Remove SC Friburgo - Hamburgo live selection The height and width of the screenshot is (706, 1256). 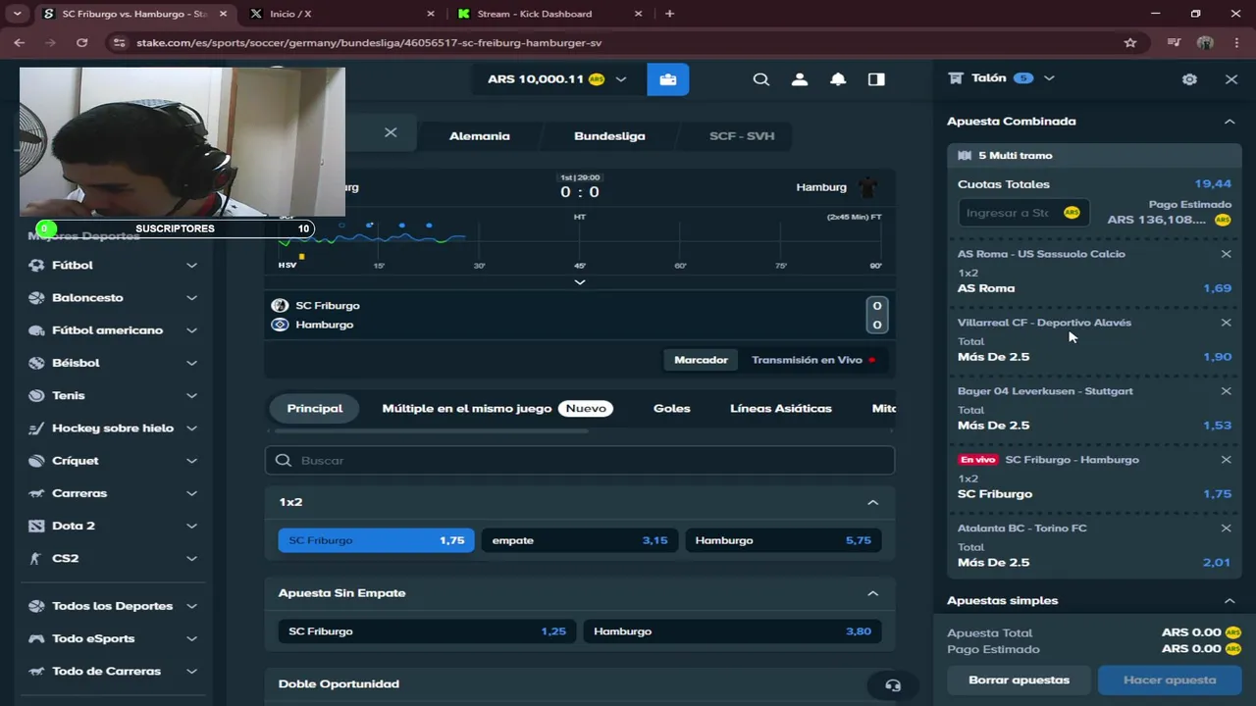pos(1226,460)
